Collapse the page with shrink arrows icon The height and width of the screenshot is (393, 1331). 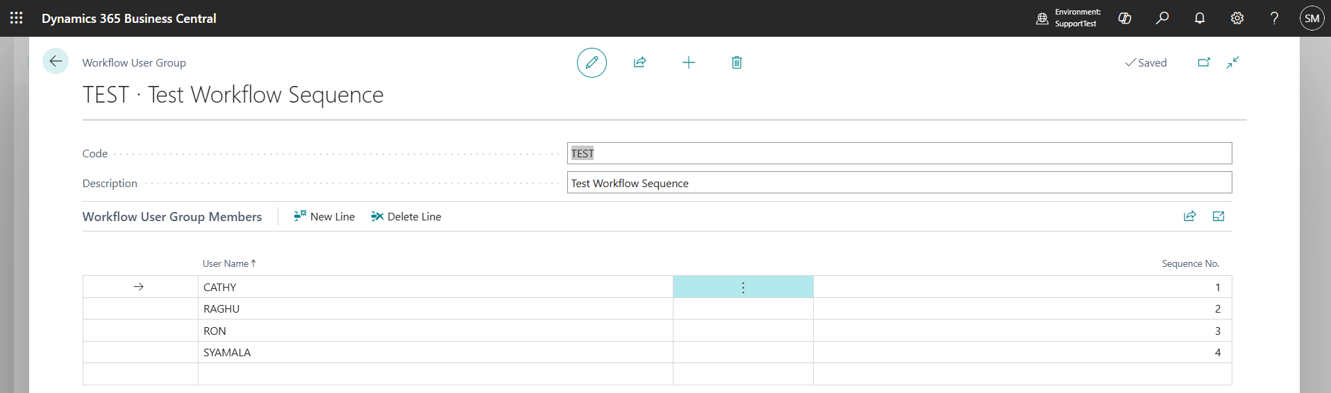1232,62
